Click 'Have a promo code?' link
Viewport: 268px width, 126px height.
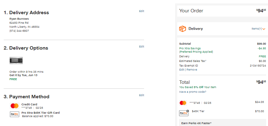(193, 92)
